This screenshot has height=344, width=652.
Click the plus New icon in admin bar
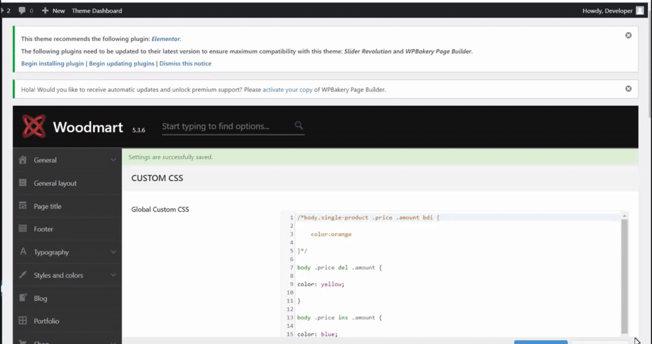pos(46,11)
